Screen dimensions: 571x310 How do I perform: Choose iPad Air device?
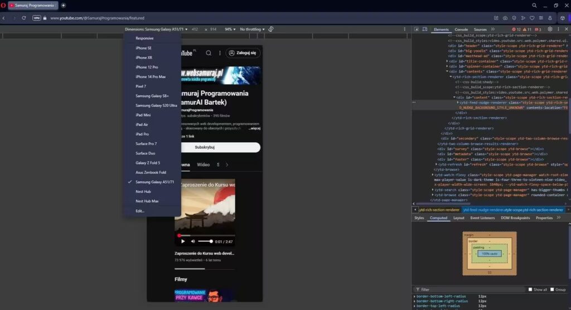142,124
